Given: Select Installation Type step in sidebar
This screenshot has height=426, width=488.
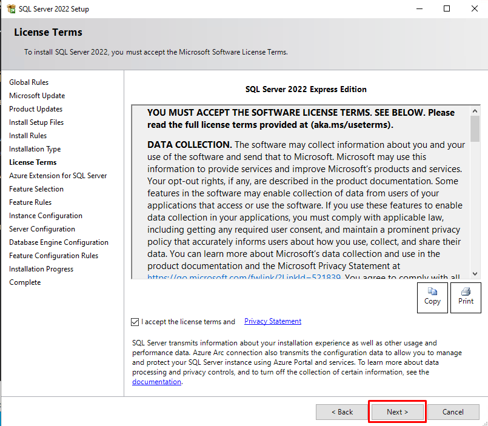Looking at the screenshot, I should click(35, 149).
